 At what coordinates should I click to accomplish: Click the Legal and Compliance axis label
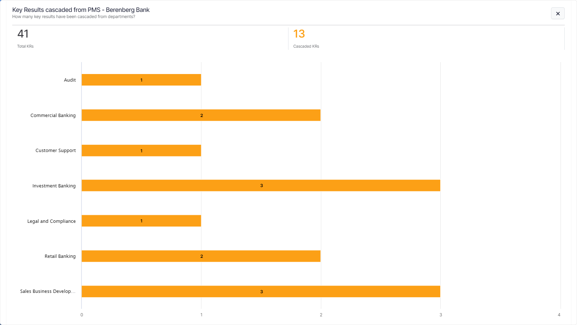pyautogui.click(x=52, y=221)
